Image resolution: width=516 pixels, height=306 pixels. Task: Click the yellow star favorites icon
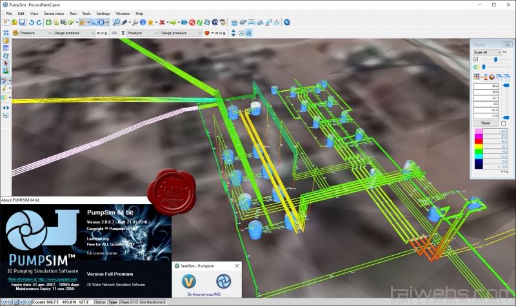click(x=150, y=22)
